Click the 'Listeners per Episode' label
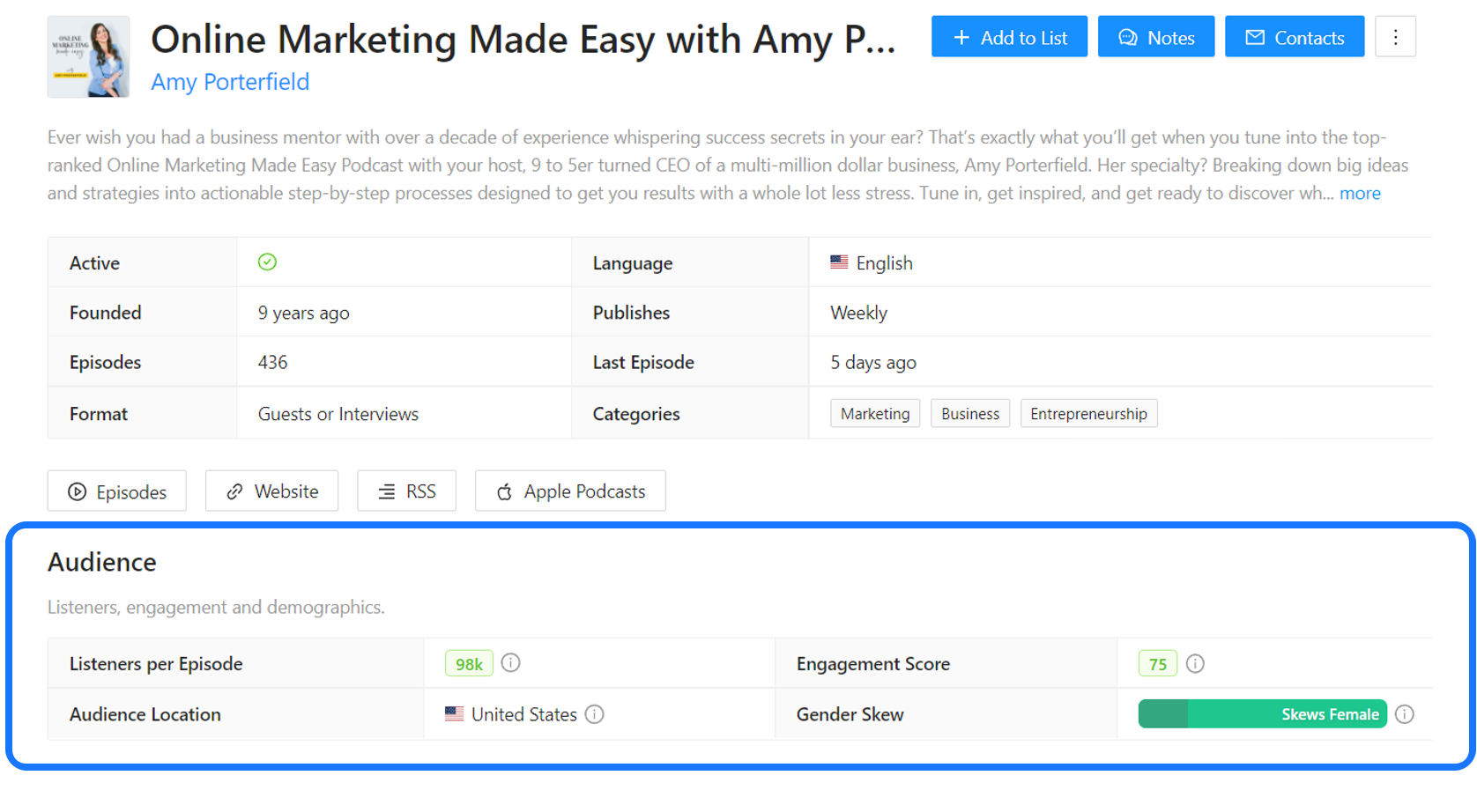1477x790 pixels. [x=156, y=663]
